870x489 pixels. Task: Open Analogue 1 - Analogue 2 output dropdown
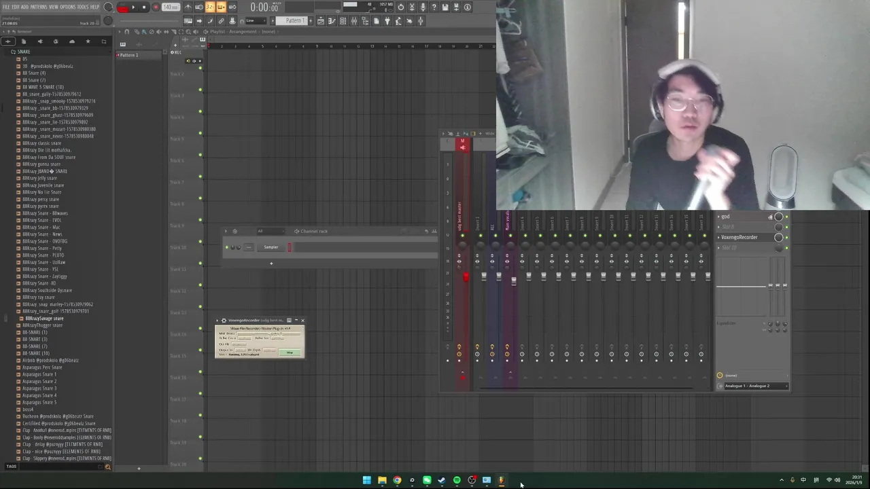pos(756,386)
